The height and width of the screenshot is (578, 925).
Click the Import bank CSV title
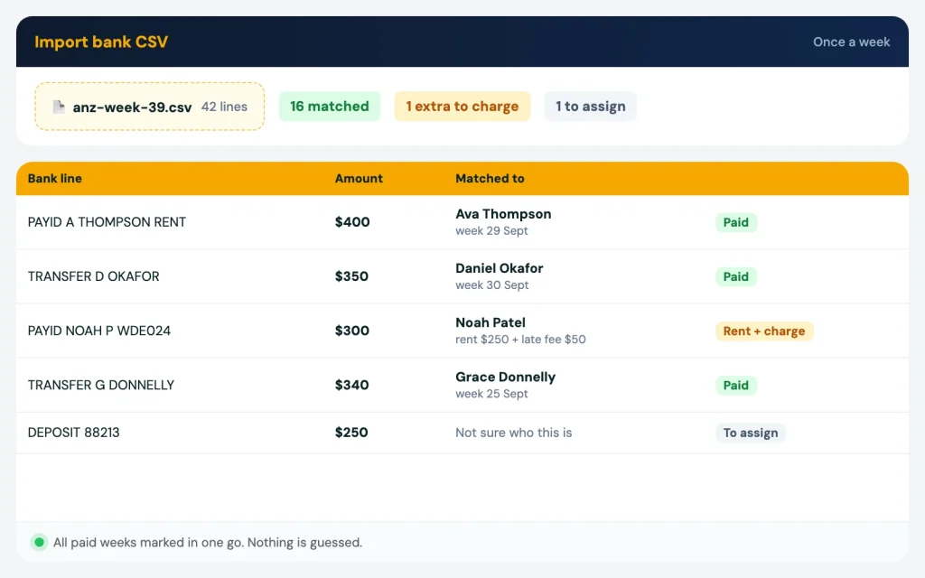coord(101,42)
